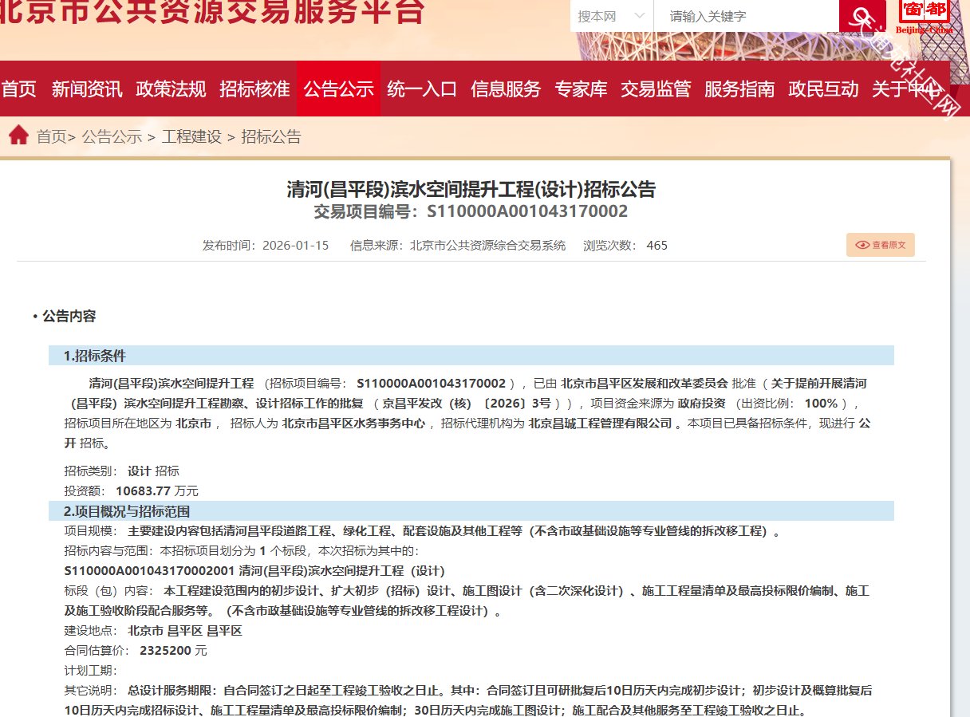Click the 招标公告 breadcrumb link
This screenshot has height=717, width=970.
pyautogui.click(x=271, y=136)
